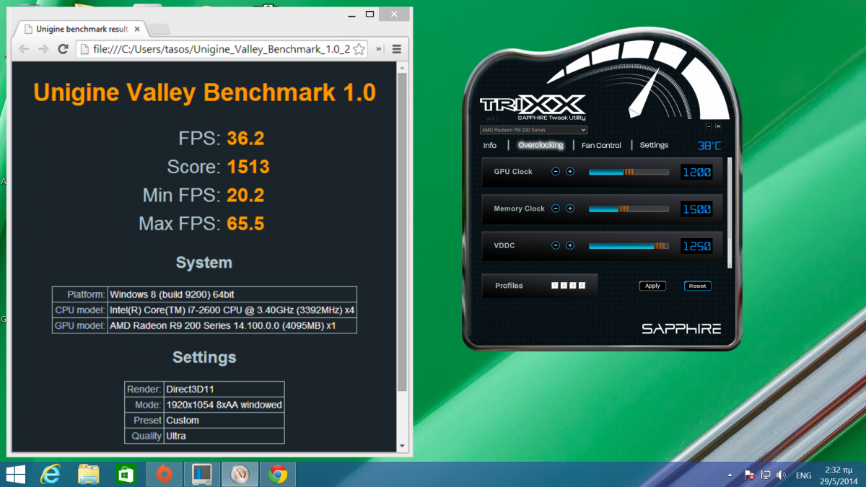The image size is (866, 487).
Task: Go forward in Chrome browser
Action: (x=43, y=49)
